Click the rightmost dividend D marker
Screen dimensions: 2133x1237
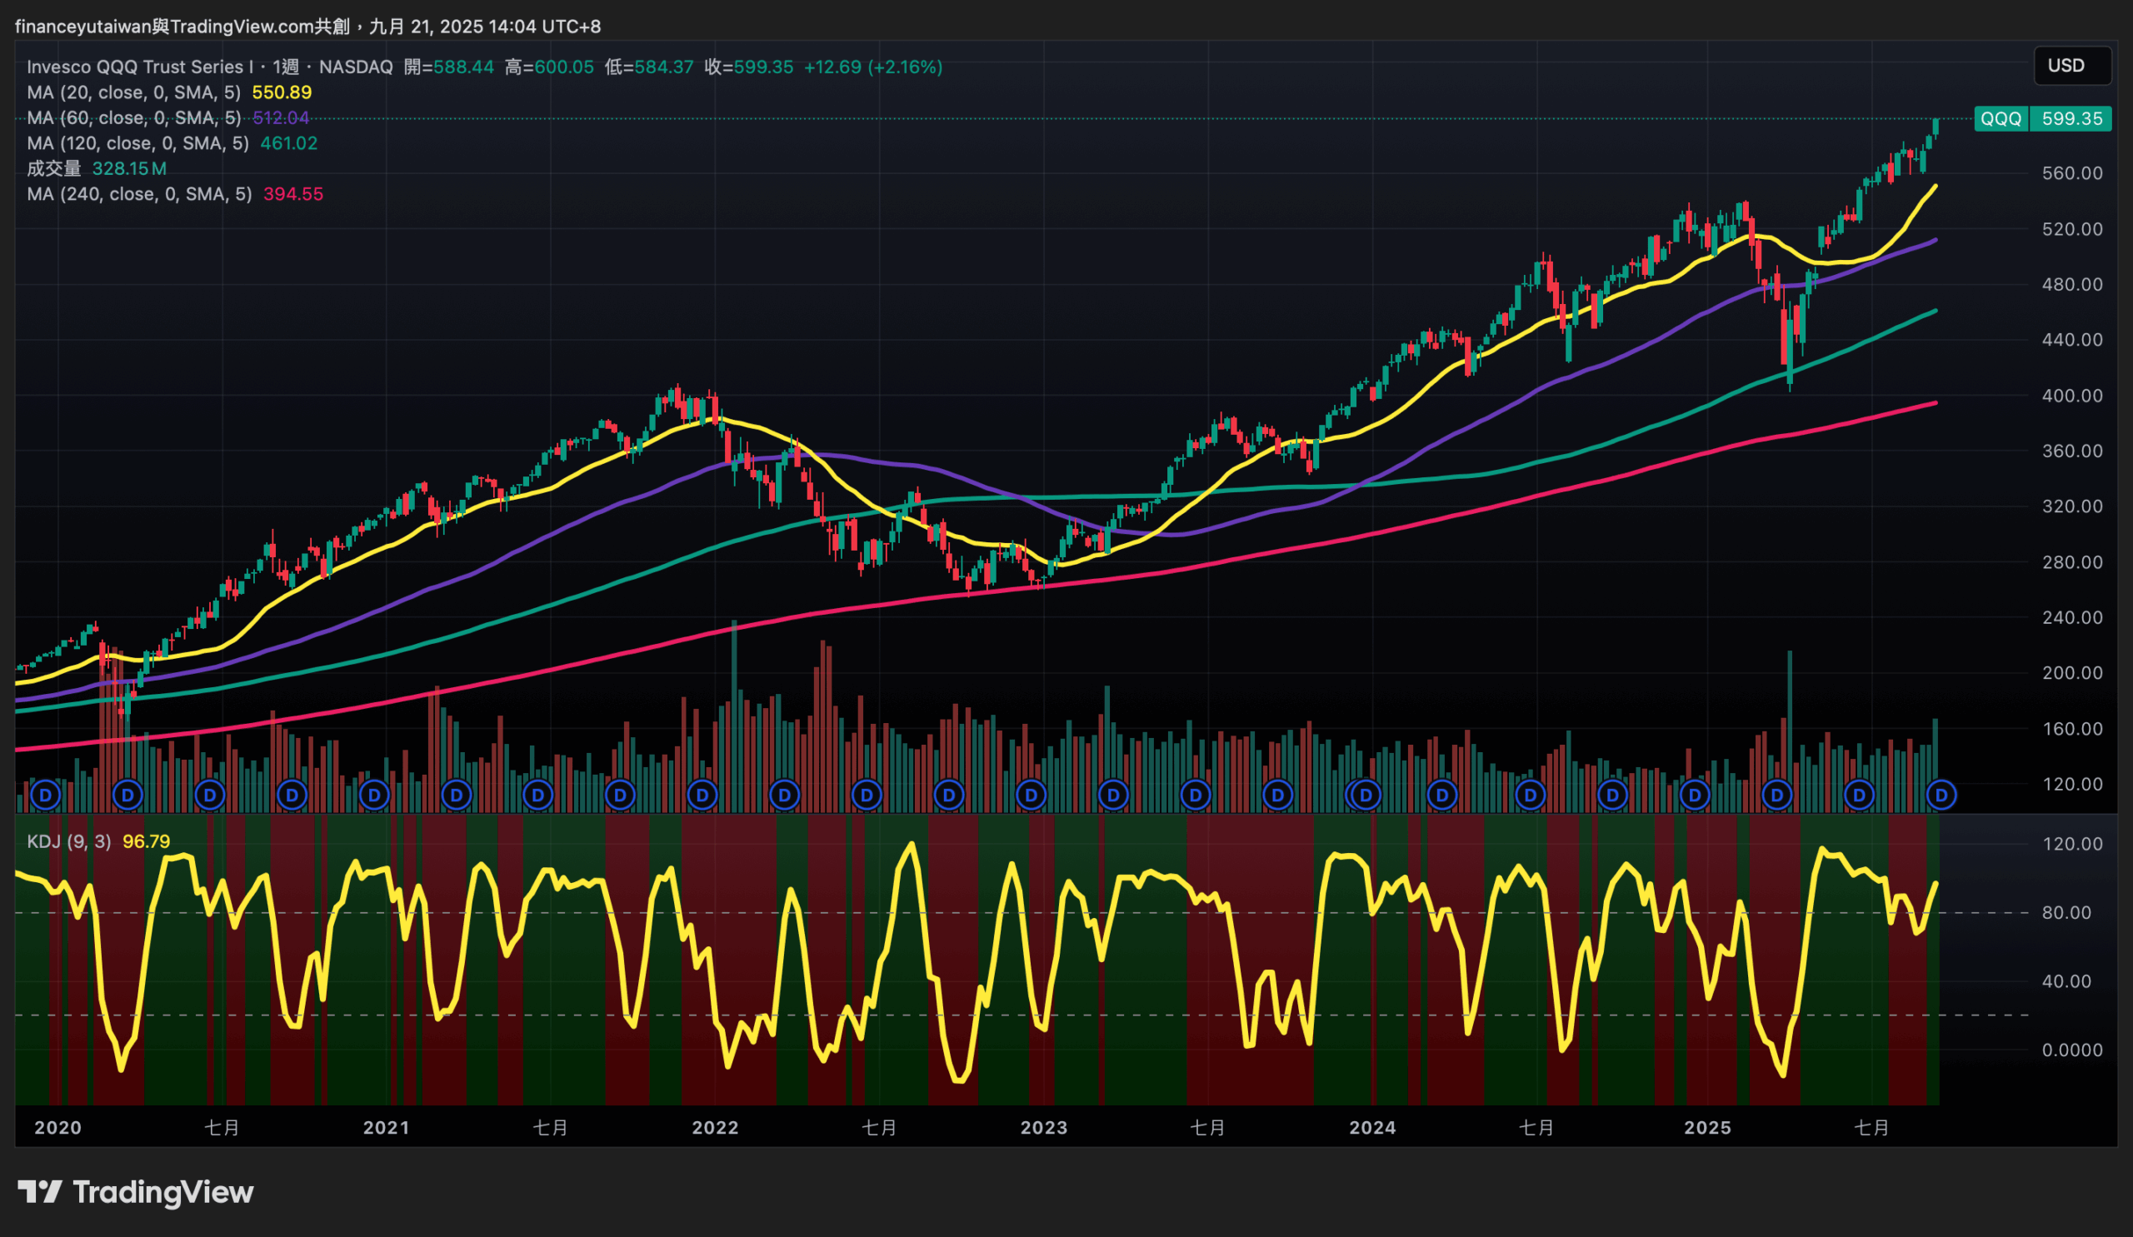1941,796
